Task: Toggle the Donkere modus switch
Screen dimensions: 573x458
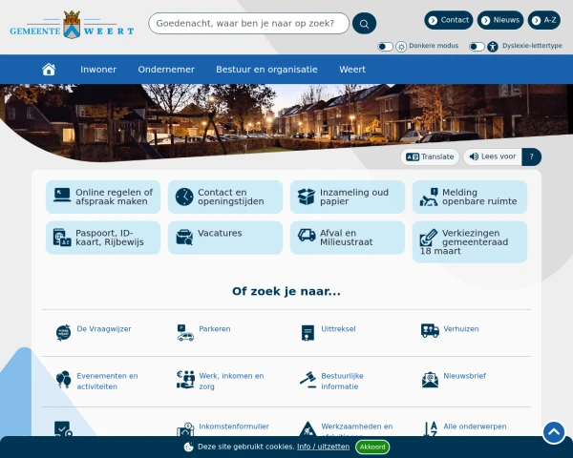Action: [x=385, y=47]
